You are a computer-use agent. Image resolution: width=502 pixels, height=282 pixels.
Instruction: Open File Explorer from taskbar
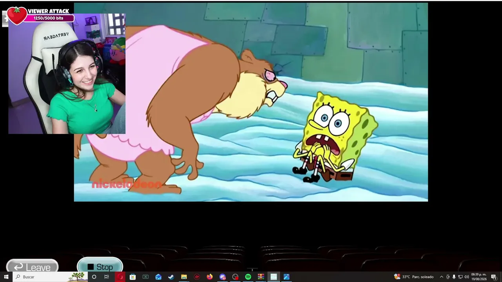184,277
